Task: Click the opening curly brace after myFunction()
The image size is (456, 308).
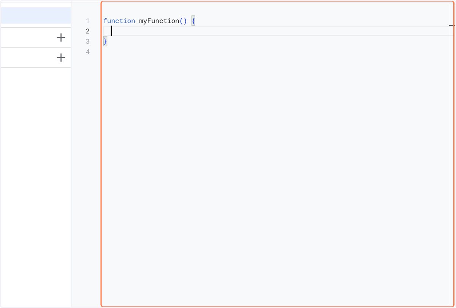Action: 193,21
